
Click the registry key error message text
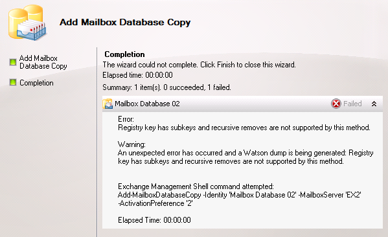coord(244,128)
